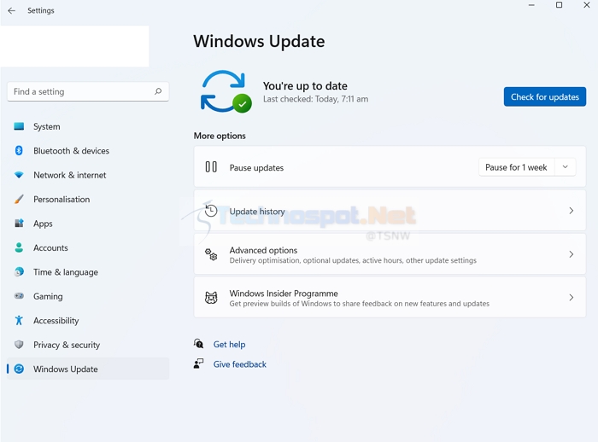Click the Gaming controller icon

pyautogui.click(x=19, y=296)
